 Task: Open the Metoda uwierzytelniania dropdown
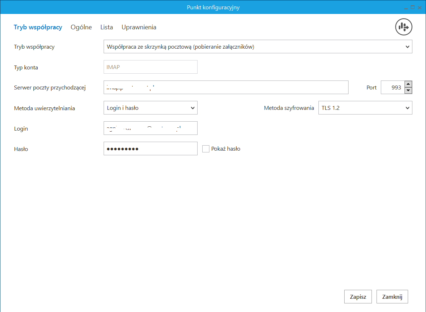pyautogui.click(x=150, y=108)
